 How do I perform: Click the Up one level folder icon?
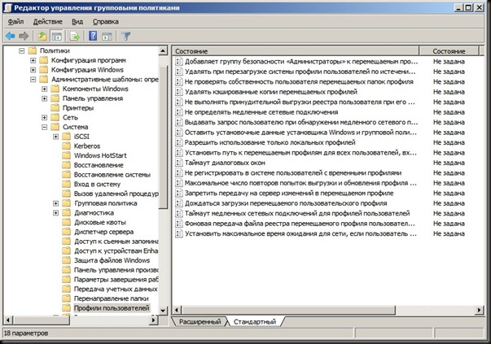click(x=42, y=36)
